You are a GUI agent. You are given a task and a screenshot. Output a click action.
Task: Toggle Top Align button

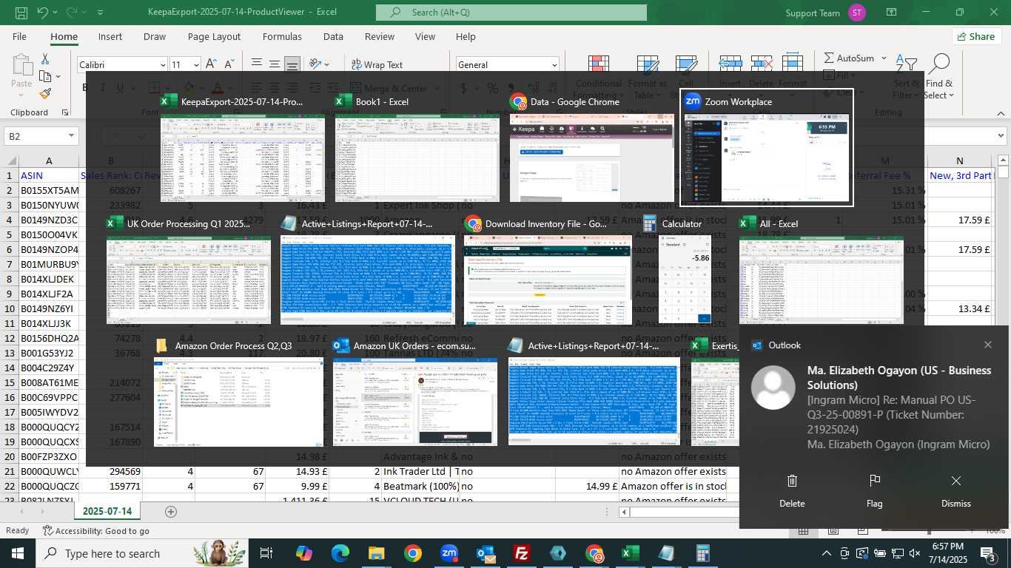point(256,64)
